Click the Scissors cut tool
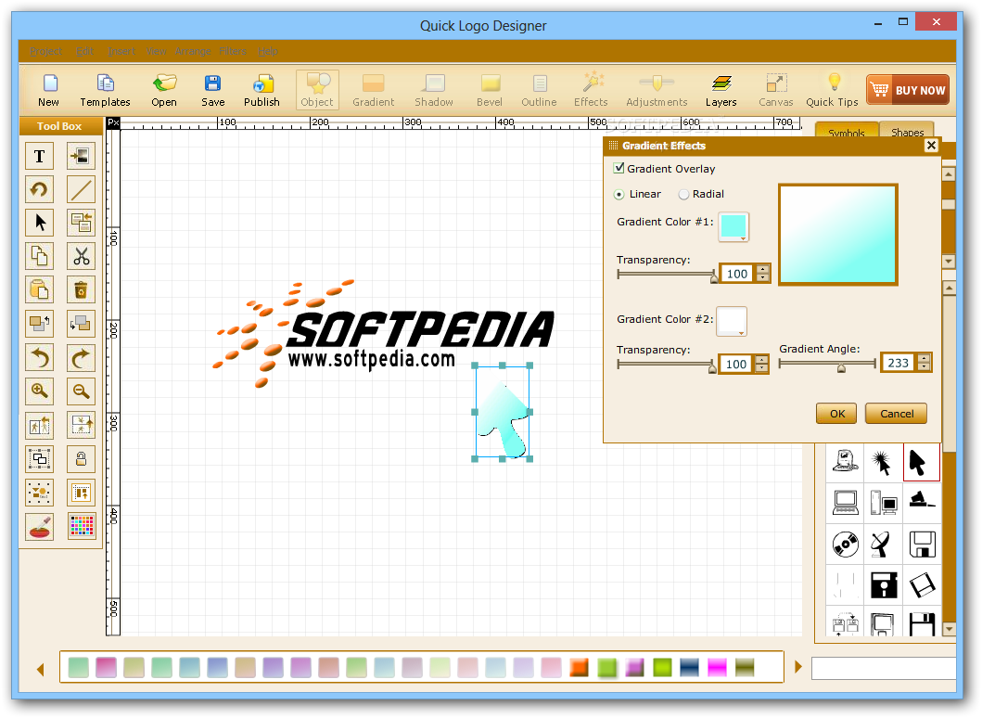This screenshot has height=718, width=982. [x=82, y=256]
